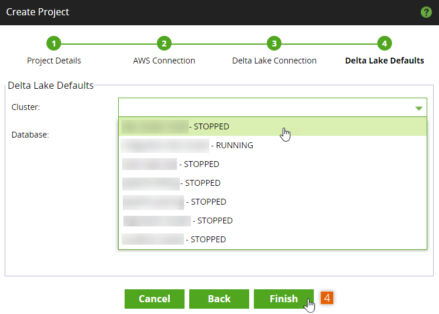Select the highlighted first STOPPED cluster

tap(273, 126)
